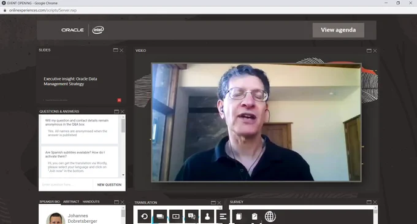The width and height of the screenshot is (417, 224).
Task: Open the survey clipboard toolbar icon
Action: 254,217
